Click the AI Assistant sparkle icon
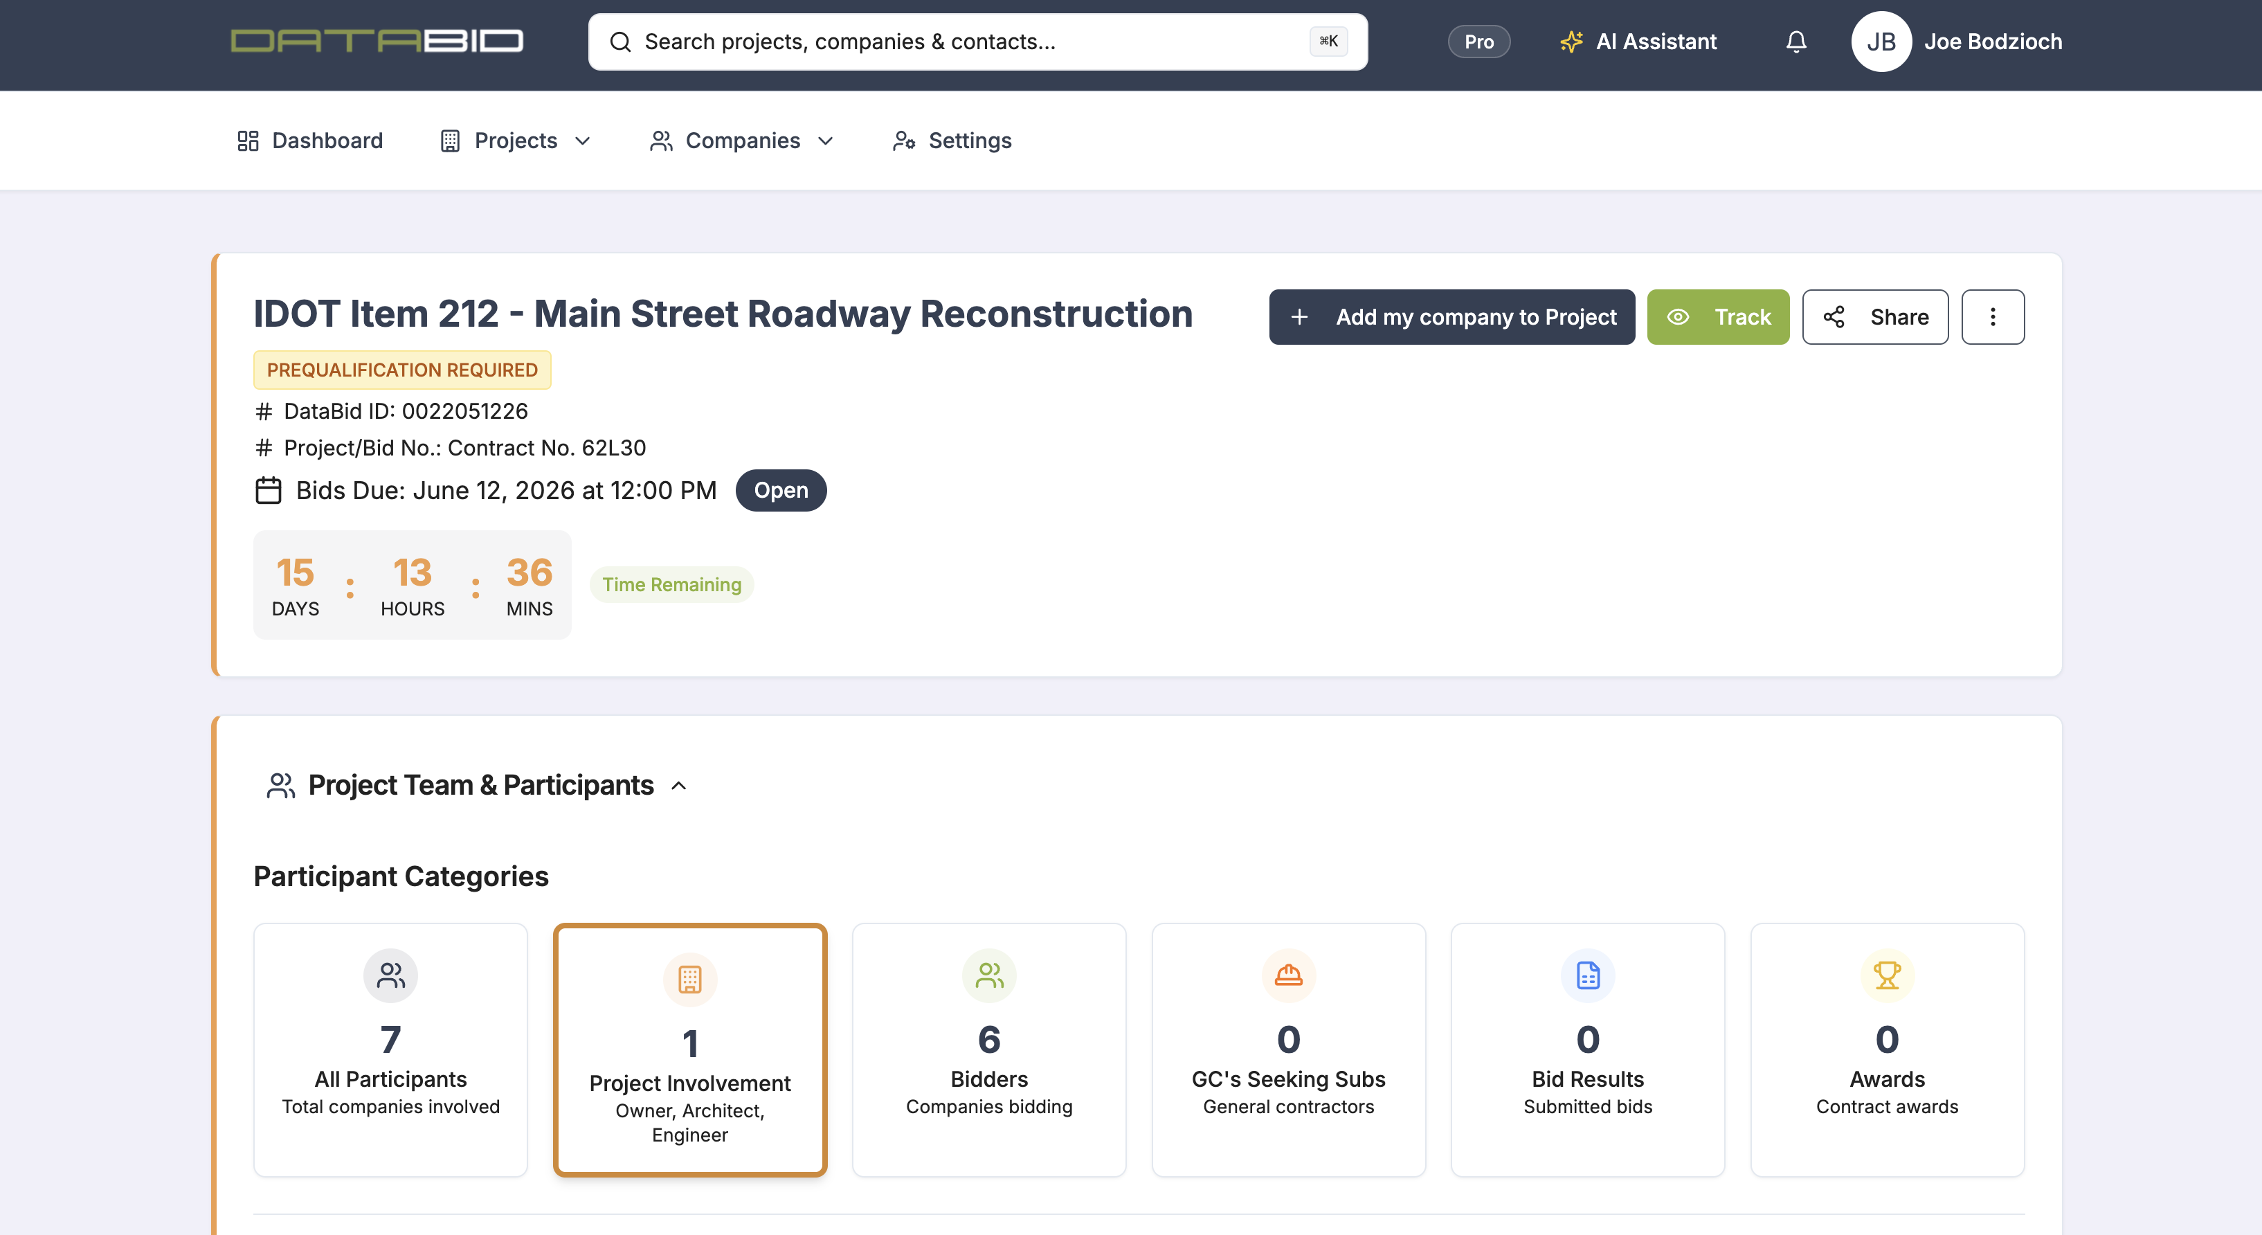 click(x=1571, y=42)
